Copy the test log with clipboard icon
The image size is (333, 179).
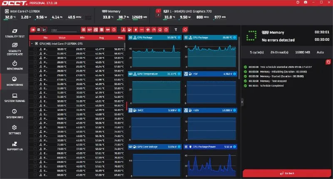(x=328, y=62)
